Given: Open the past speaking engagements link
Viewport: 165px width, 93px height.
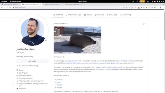Looking at the screenshot, I should (98, 63).
